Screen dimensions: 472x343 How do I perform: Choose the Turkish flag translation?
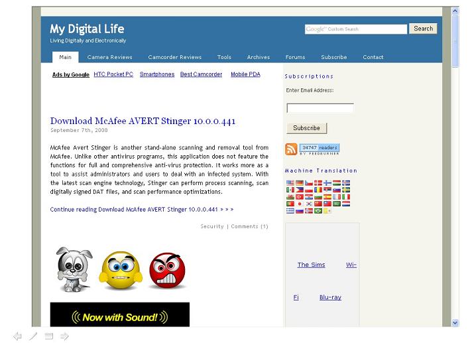[x=300, y=197]
